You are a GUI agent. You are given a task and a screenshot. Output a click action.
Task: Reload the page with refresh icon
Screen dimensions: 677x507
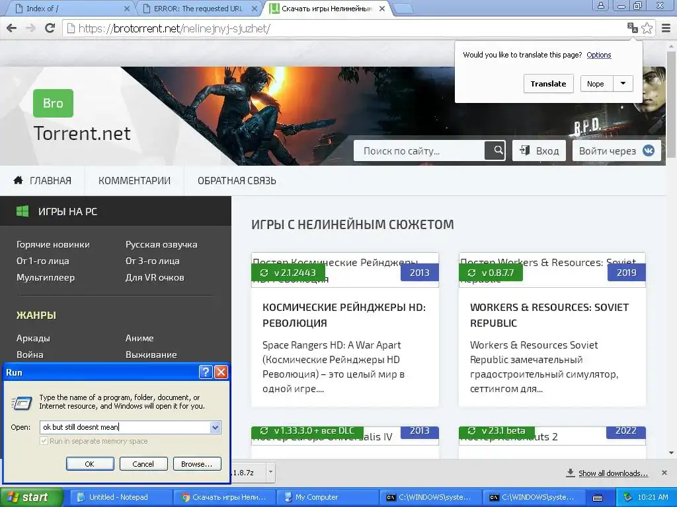pos(50,28)
